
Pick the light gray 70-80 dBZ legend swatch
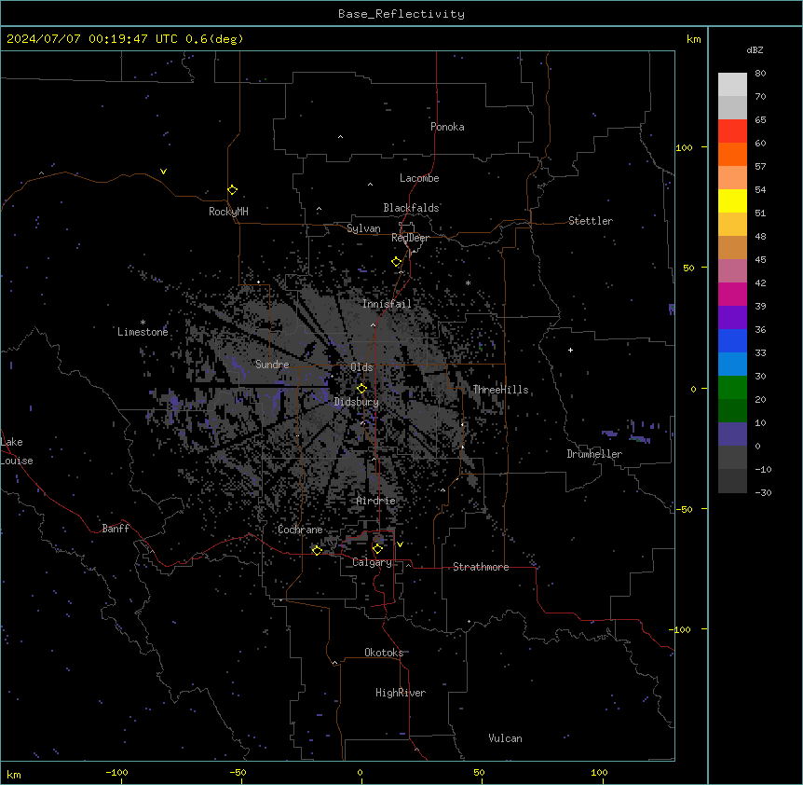[732, 85]
